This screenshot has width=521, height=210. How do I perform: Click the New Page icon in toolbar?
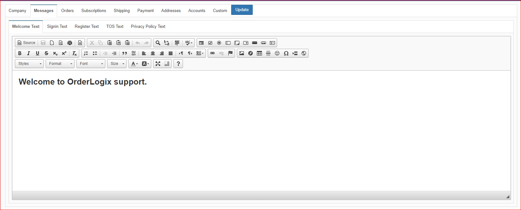pos(52,43)
